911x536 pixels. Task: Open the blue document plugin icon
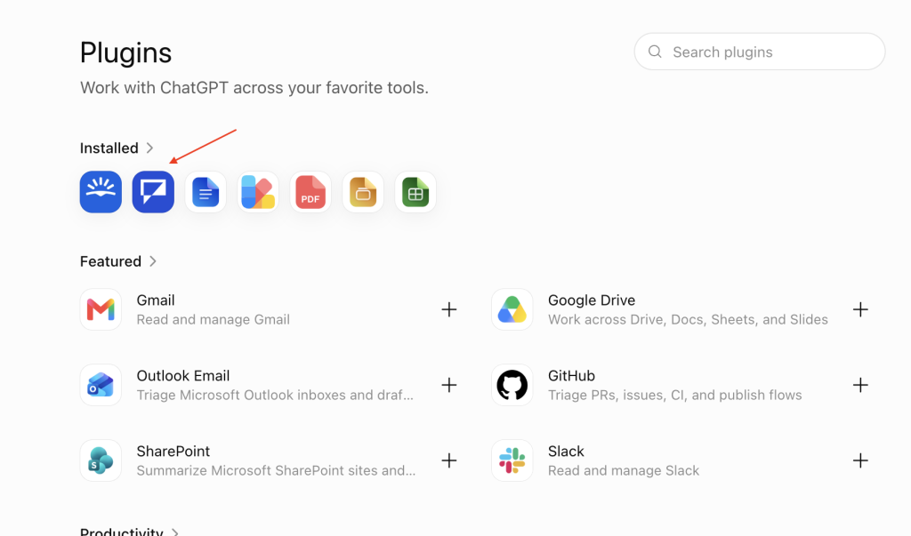(x=206, y=192)
